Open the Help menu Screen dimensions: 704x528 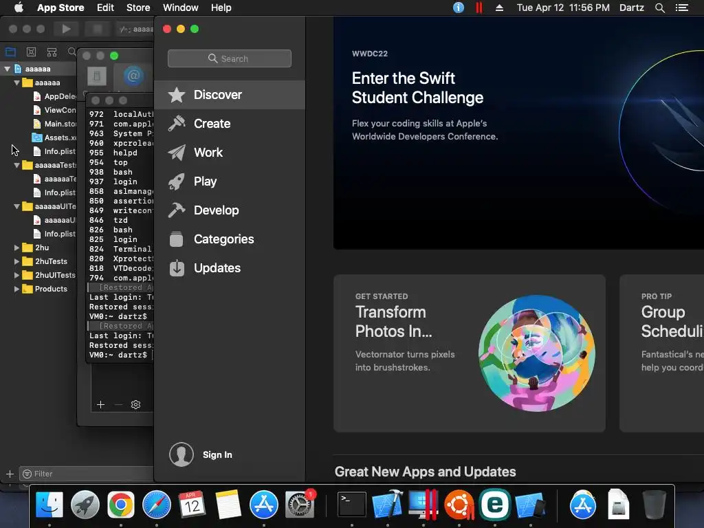tap(221, 8)
